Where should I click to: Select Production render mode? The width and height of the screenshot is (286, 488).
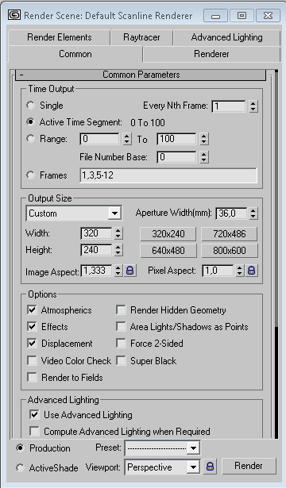click(20, 448)
